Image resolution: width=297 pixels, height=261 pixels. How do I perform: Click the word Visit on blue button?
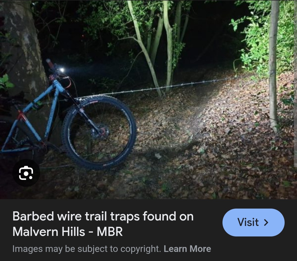click(248, 222)
